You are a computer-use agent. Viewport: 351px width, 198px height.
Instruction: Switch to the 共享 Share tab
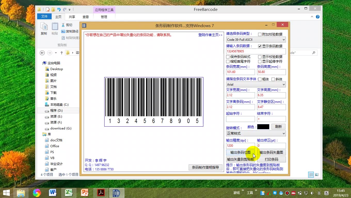click(72, 17)
